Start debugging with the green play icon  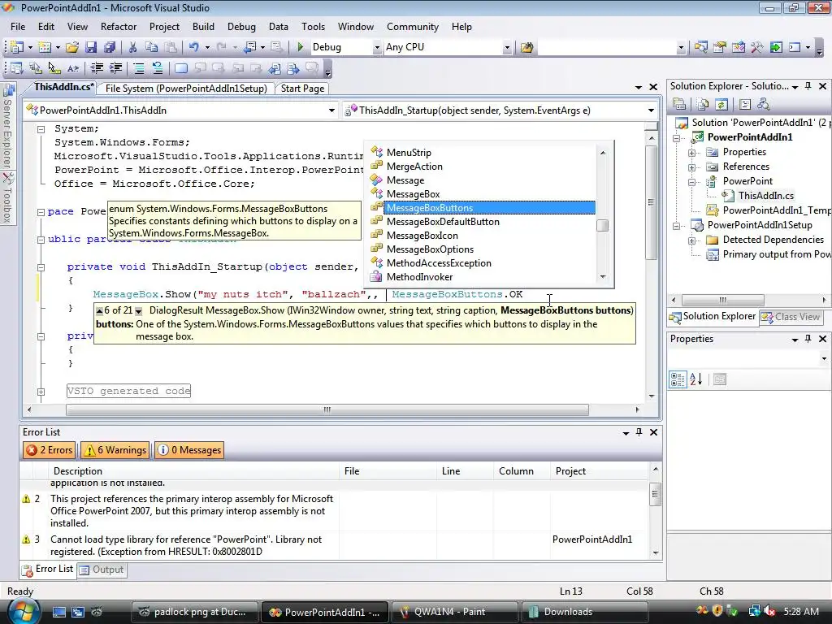click(301, 47)
